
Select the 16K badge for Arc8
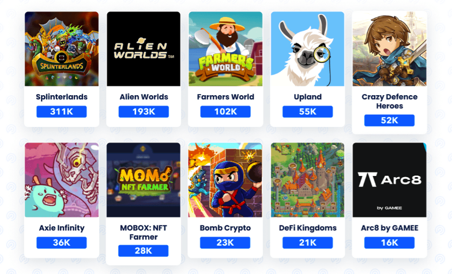click(x=390, y=242)
